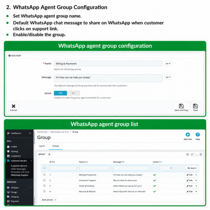Open the Help question mark icon

pos(198,134)
